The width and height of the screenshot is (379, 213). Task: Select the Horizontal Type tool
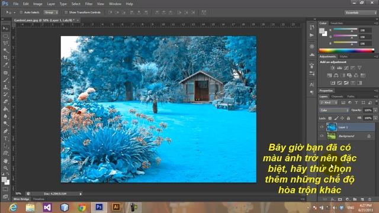[x=5, y=138]
